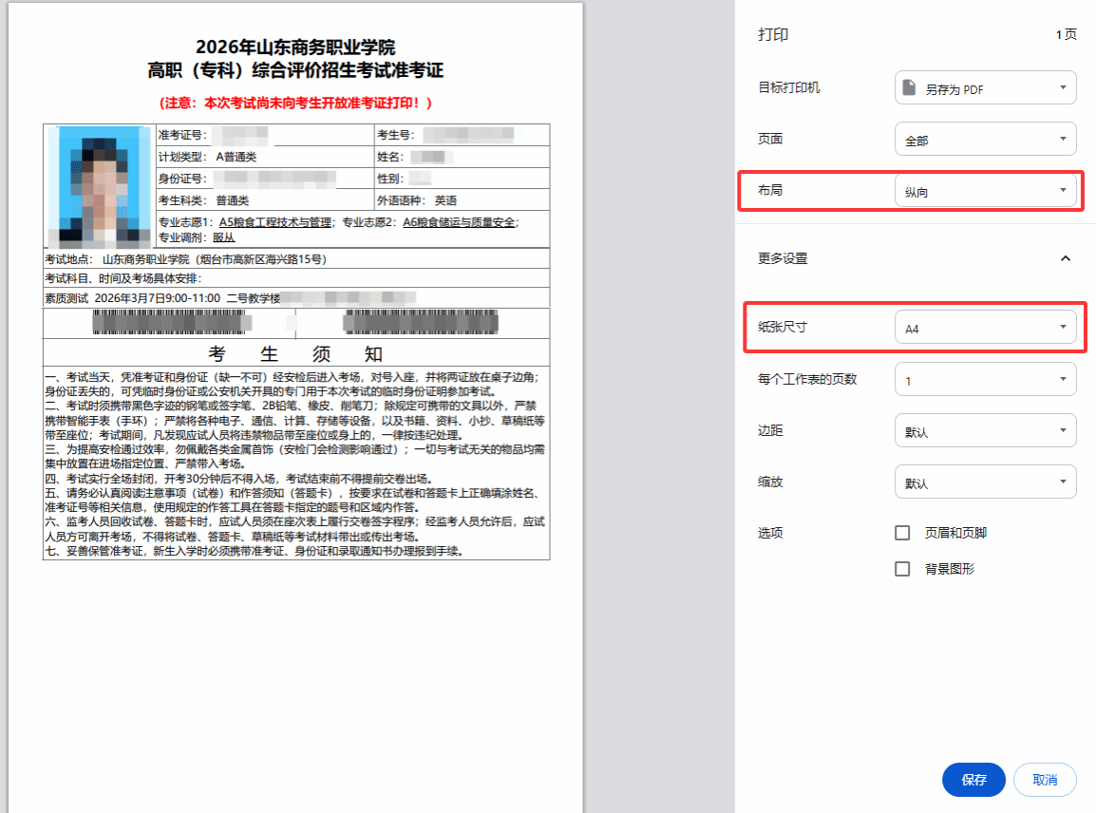Click the A5粮食工程技术与管理 underlined text
Viewport: 1096px width, 813px height.
point(275,222)
